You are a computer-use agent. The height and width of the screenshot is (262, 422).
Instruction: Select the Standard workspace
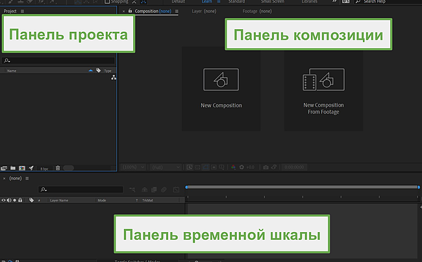(x=236, y=1)
